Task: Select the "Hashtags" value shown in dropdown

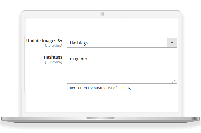Action: (79, 43)
